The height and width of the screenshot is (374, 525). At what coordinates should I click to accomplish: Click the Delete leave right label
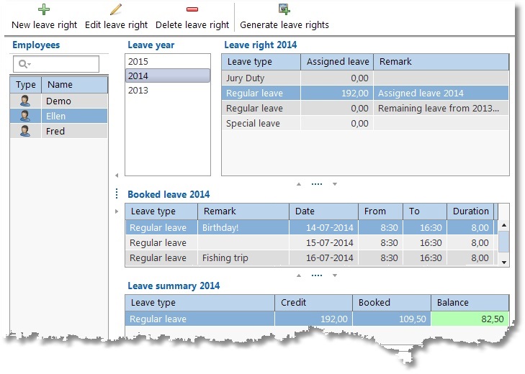(x=192, y=24)
